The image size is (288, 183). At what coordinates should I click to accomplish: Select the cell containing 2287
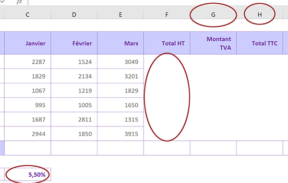coord(27,62)
